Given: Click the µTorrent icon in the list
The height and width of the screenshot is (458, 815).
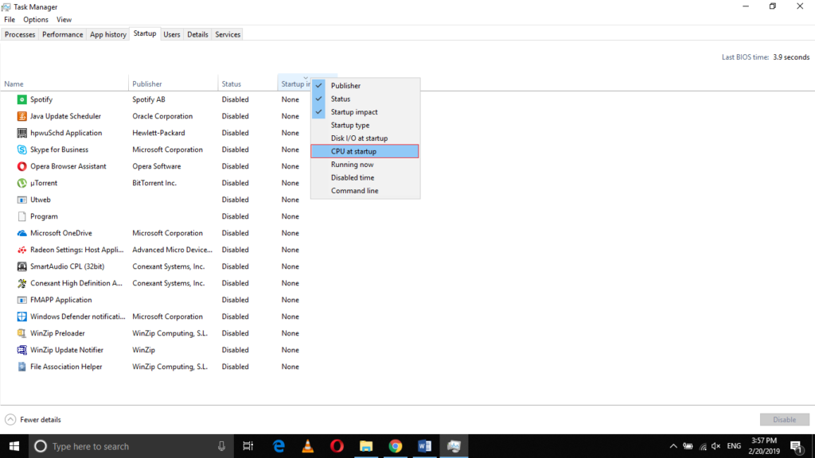Looking at the screenshot, I should 21,183.
